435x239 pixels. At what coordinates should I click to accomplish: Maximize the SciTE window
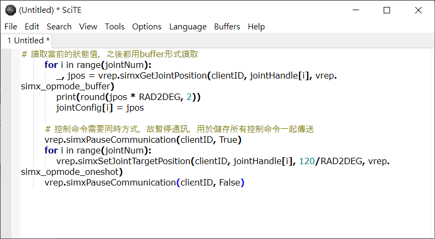pyautogui.click(x=387, y=10)
